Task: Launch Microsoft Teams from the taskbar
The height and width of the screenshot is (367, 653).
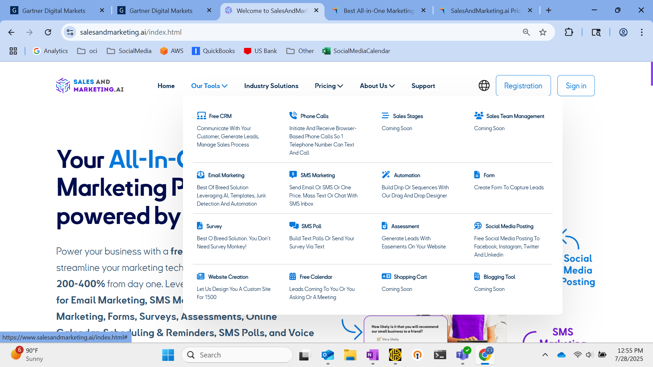Action: [462, 354]
